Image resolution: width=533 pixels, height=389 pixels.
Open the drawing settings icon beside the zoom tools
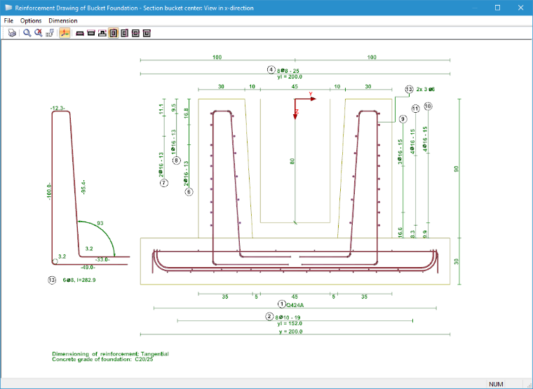(x=50, y=33)
